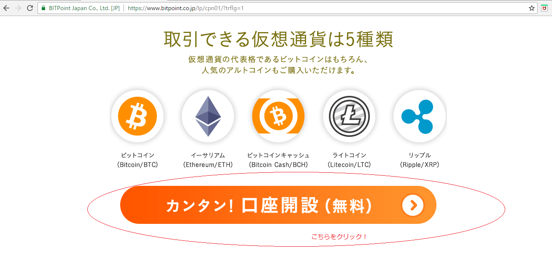This screenshot has width=552, height=253.
Task: Select the Ethereum diamond logo
Action: (x=208, y=116)
